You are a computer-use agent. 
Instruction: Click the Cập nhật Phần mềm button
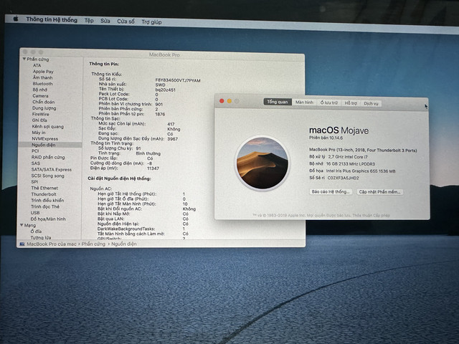(379, 192)
